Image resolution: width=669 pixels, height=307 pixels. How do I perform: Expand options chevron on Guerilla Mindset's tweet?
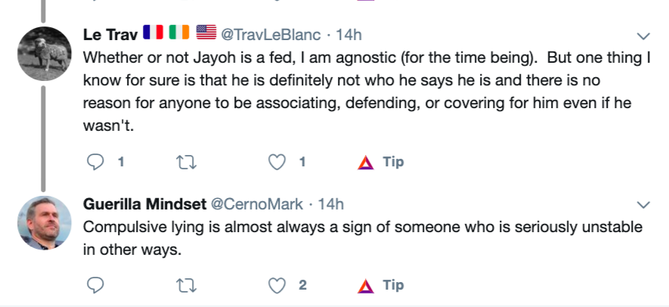click(x=644, y=204)
